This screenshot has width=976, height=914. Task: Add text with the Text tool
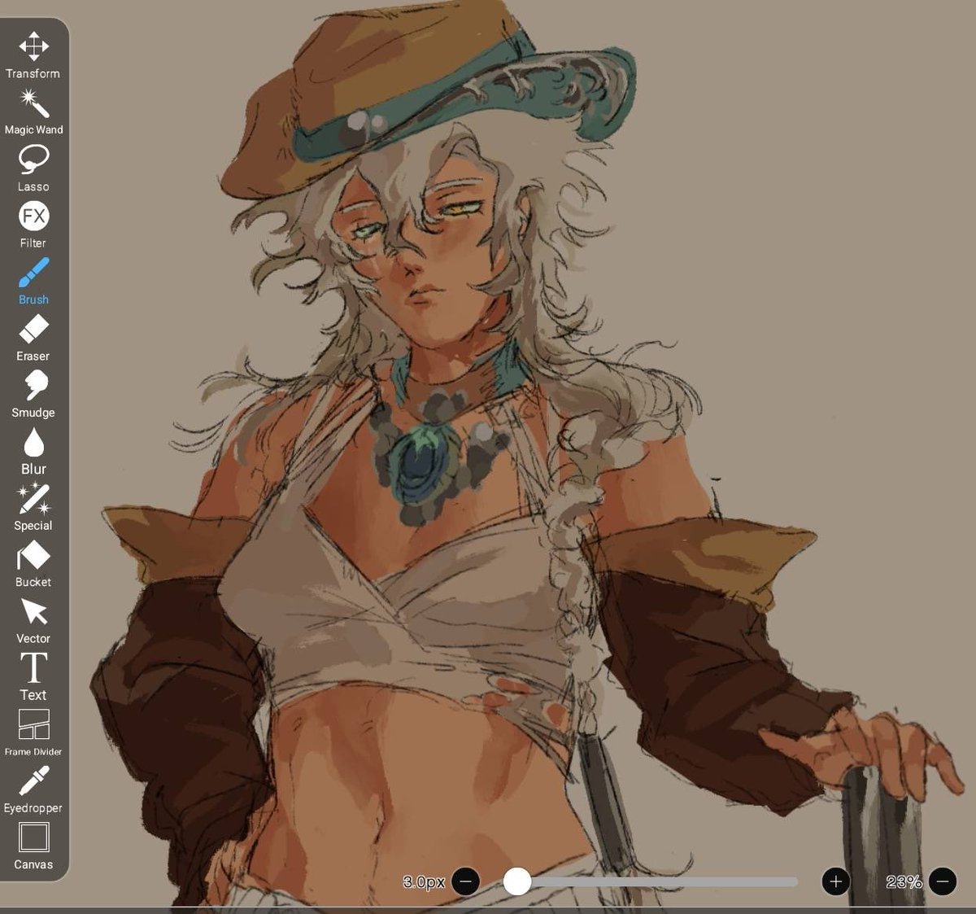pos(33,676)
